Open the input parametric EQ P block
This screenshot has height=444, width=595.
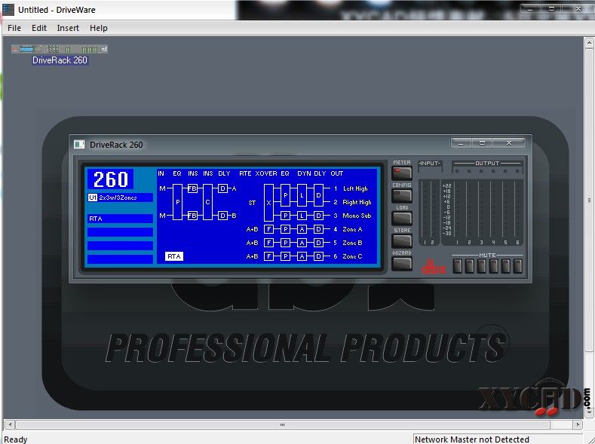177,202
